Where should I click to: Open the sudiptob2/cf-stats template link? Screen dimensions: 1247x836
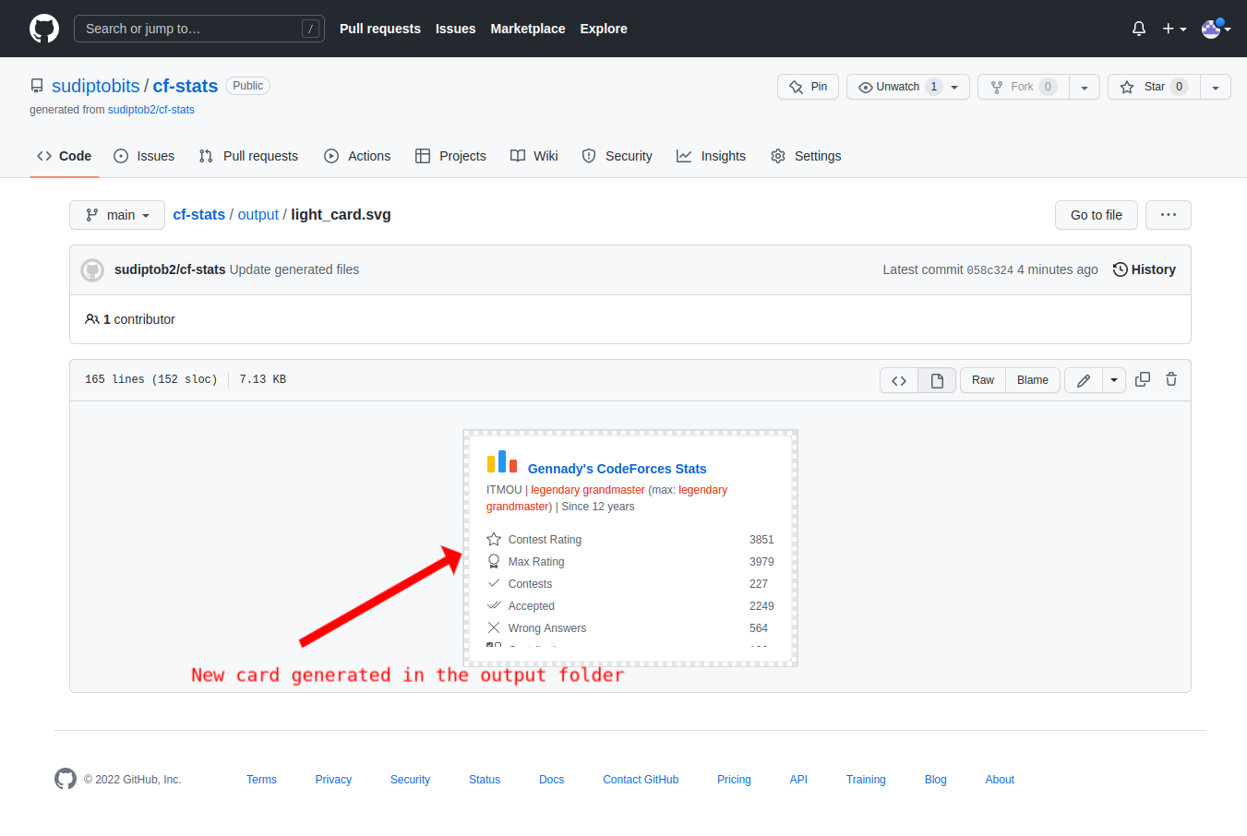click(x=151, y=110)
